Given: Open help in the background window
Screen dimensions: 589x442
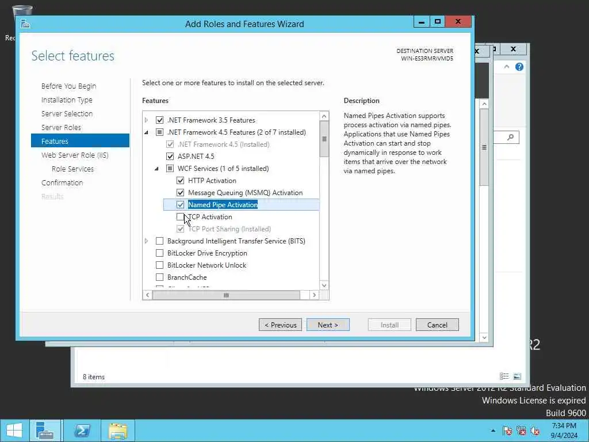Looking at the screenshot, I should 519,67.
